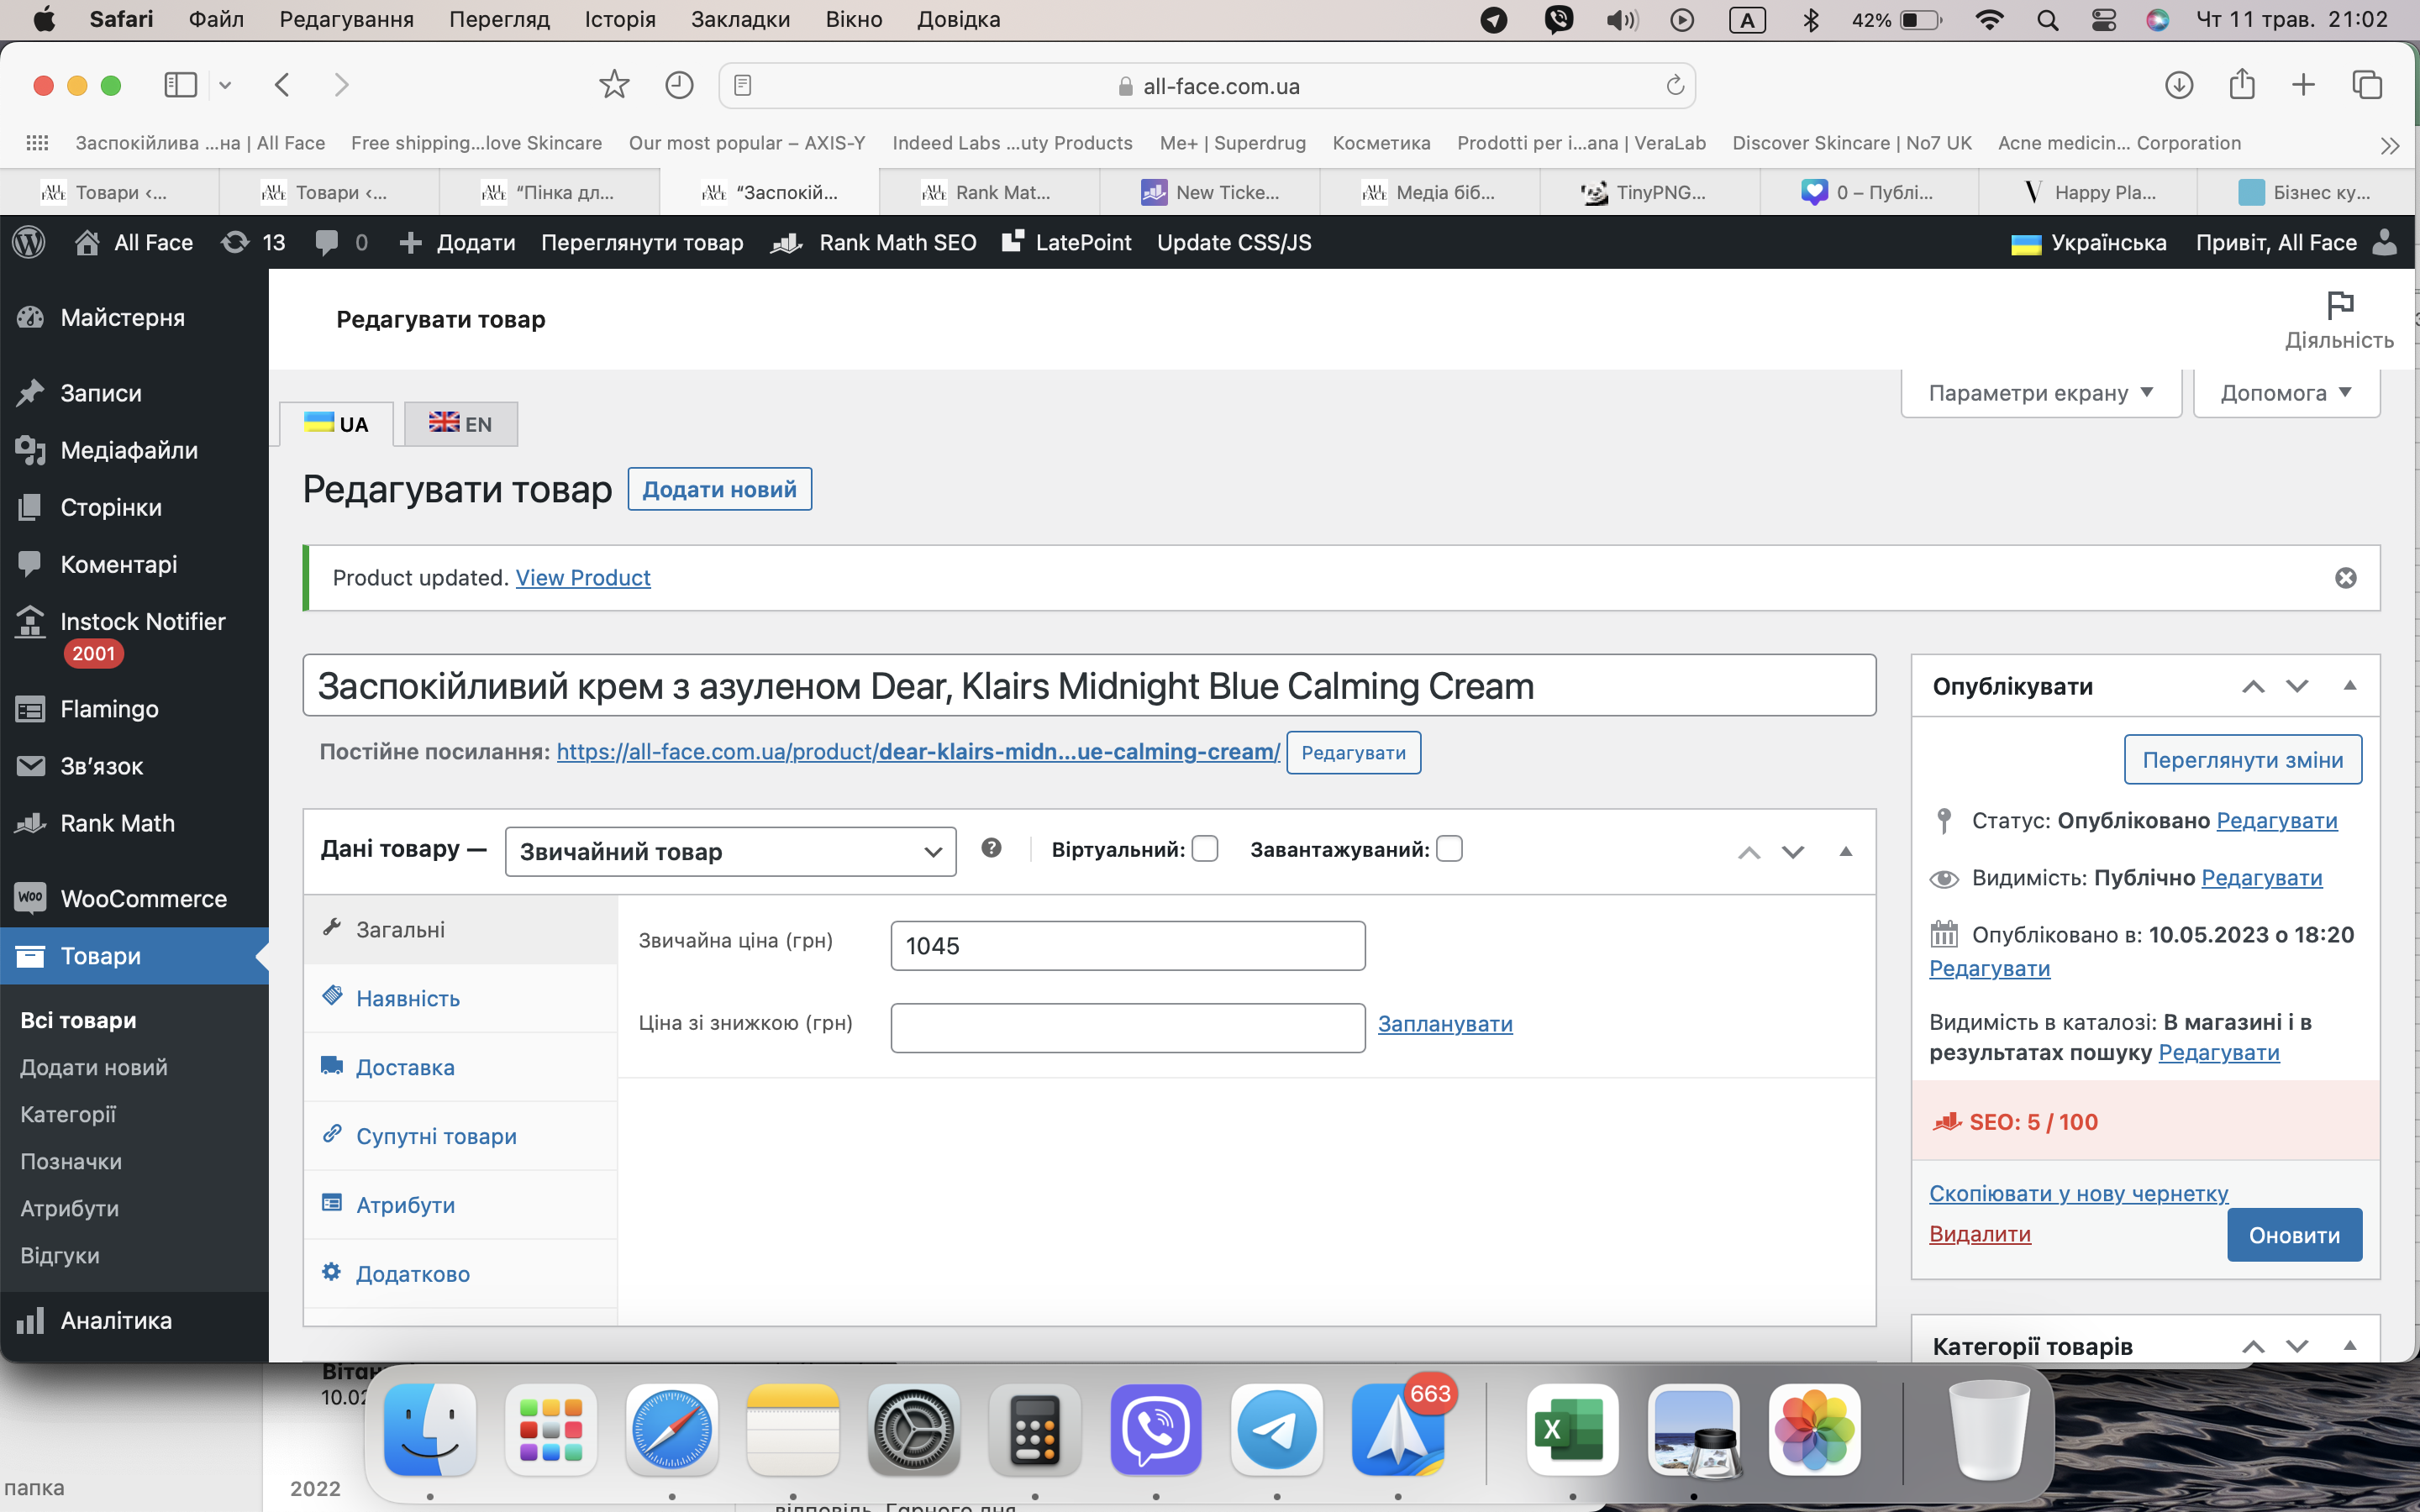
Task: Enable the Virtual product checkbox
Action: coord(1205,849)
